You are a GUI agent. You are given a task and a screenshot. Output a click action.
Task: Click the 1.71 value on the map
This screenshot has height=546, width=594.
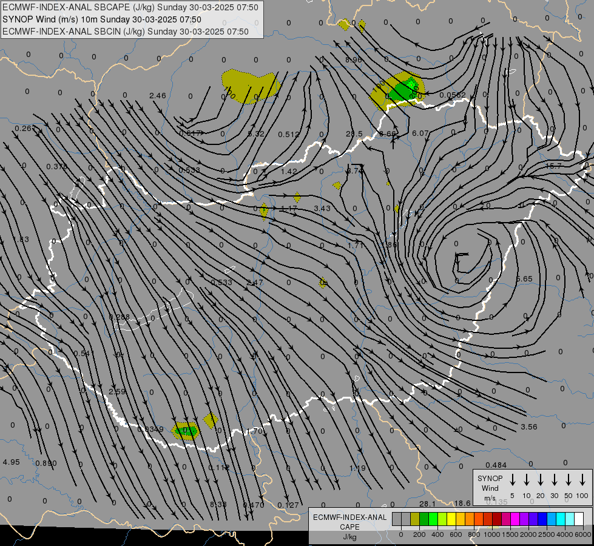coord(356,246)
